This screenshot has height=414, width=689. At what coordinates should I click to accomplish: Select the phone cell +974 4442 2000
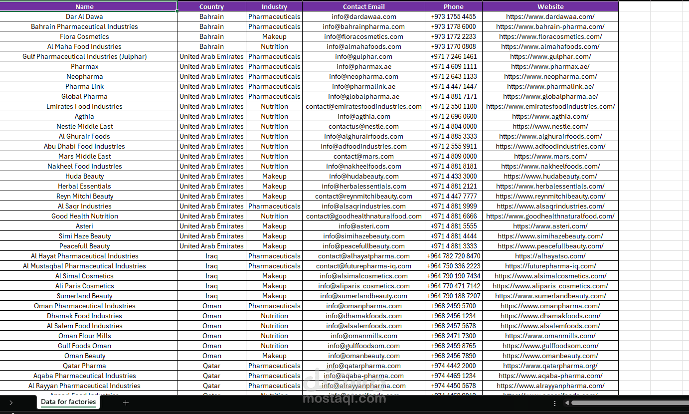pos(454,366)
